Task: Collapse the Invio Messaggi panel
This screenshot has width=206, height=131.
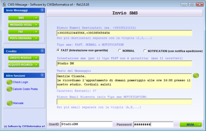Action: pyautogui.click(x=42, y=10)
